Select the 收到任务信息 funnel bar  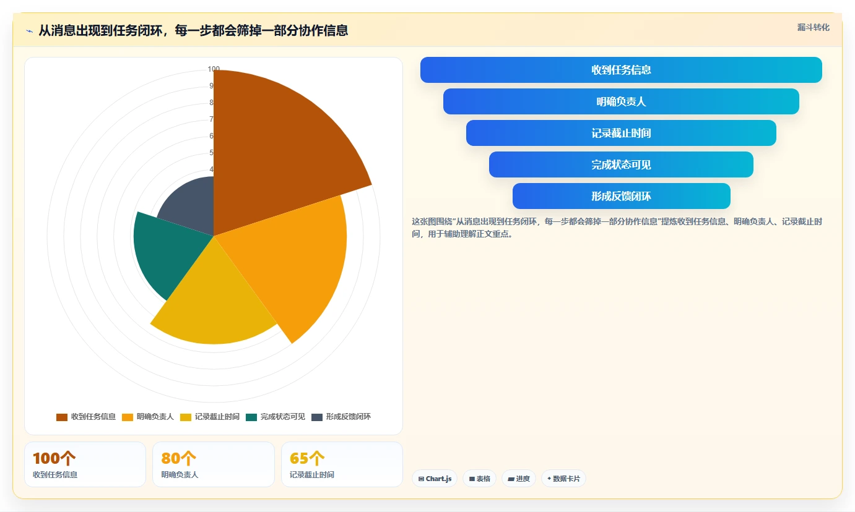[621, 70]
